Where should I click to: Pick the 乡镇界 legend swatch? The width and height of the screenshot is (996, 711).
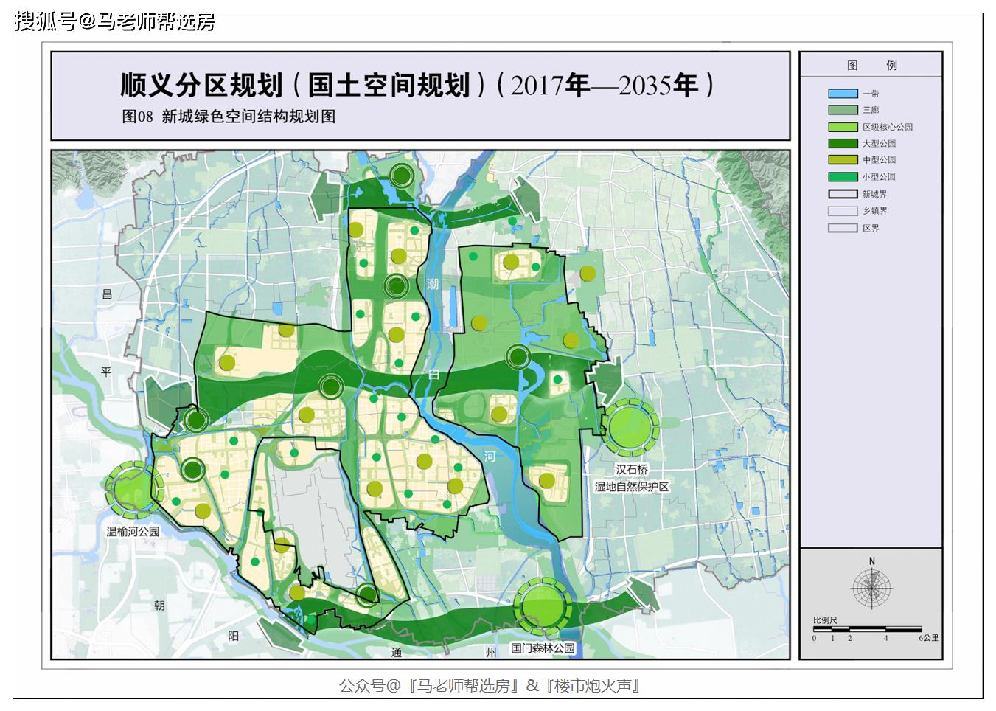(843, 211)
